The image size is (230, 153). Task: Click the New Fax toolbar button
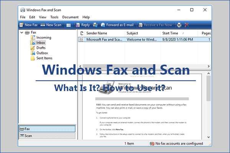(29, 25)
